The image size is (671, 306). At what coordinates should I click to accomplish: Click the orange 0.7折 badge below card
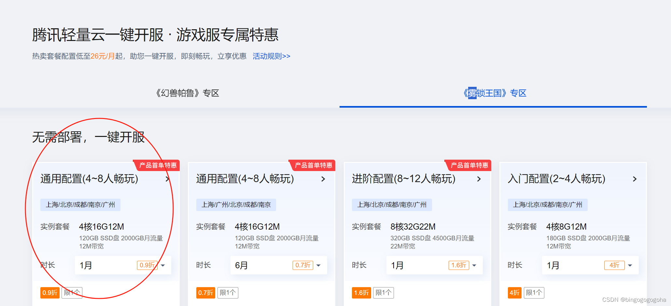point(206,293)
